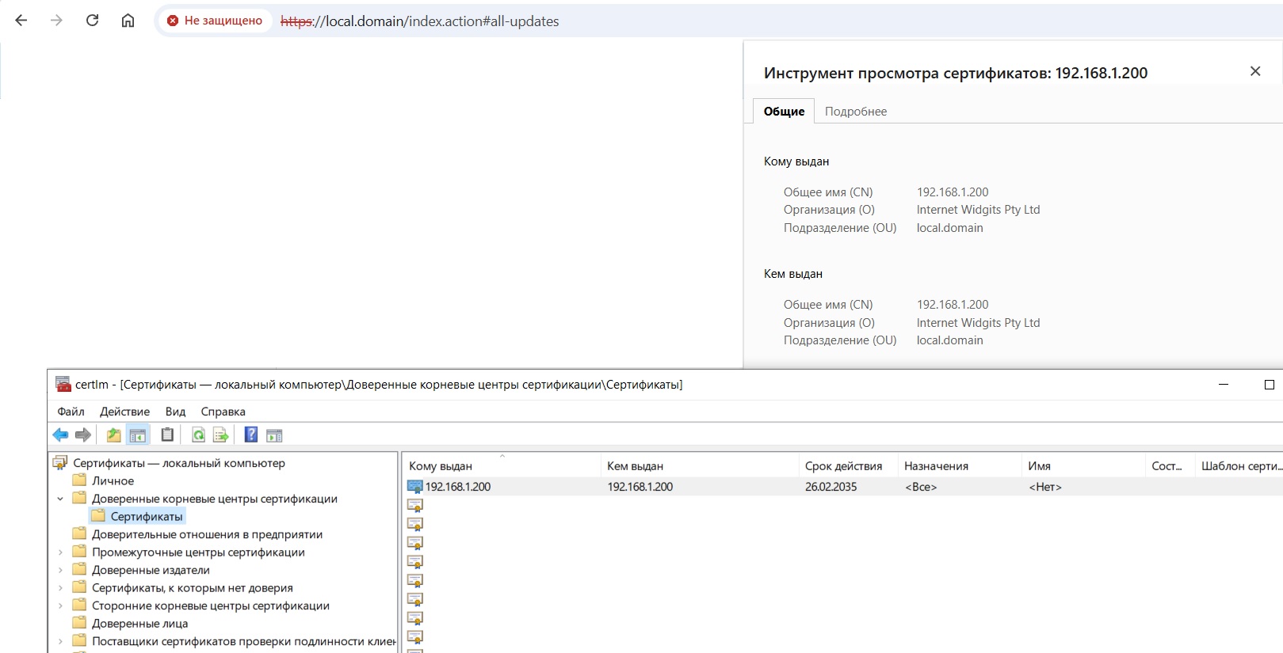Select '192.168.1.200' in the 'Кому выдан' column
Viewport: 1283px width, 653px height.
click(458, 487)
